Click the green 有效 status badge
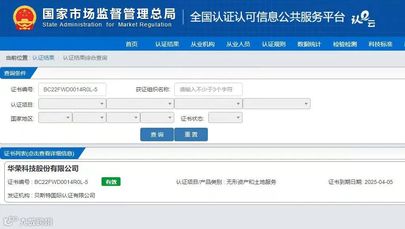Viewport: 405px width, 229px height. coord(111,182)
